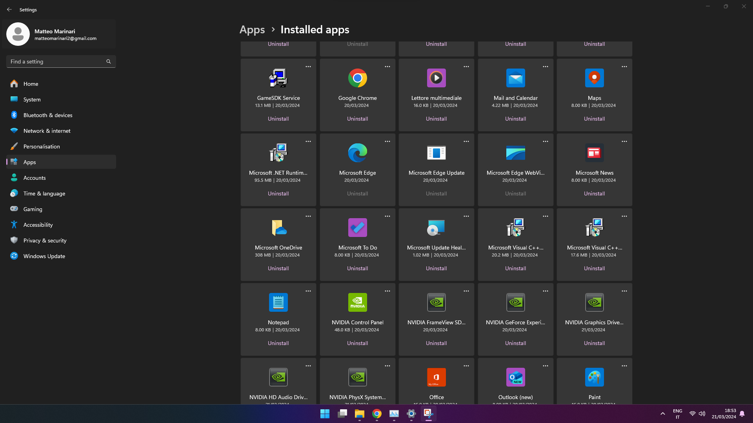753x423 pixels.
Task: Open Task View from the taskbar
Action: [342, 414]
